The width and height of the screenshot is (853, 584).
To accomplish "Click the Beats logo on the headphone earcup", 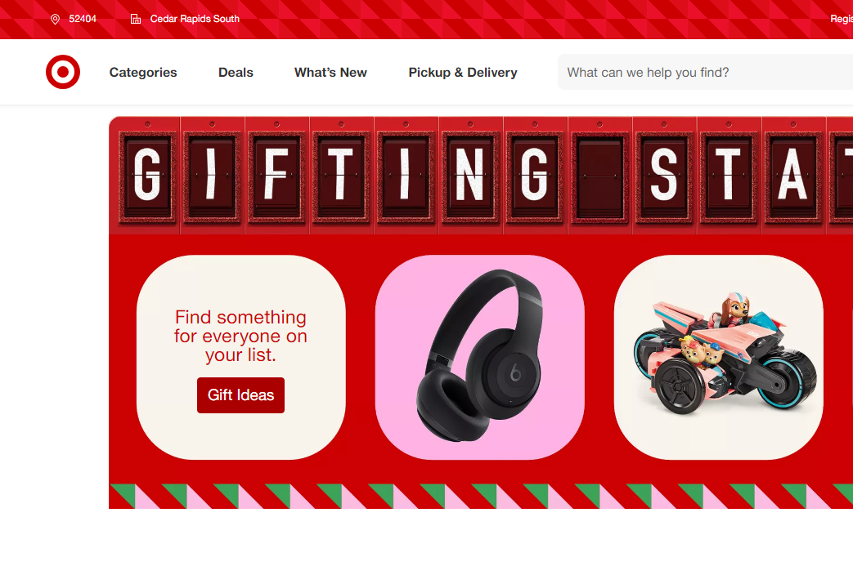I will pos(515,373).
